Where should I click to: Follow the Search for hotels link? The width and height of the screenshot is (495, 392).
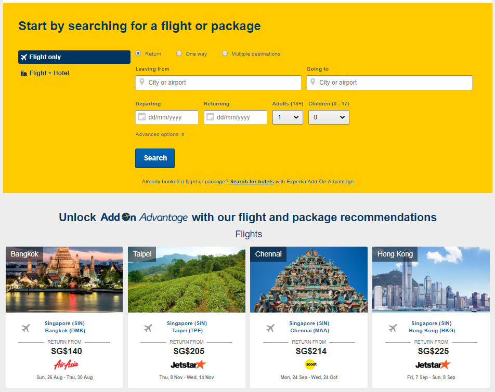click(x=252, y=182)
